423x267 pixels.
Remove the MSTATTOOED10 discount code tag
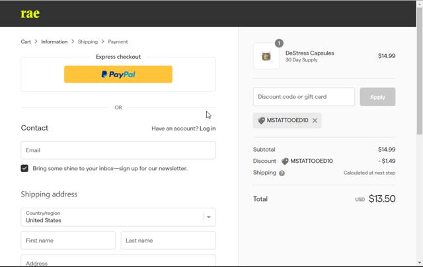pos(315,121)
